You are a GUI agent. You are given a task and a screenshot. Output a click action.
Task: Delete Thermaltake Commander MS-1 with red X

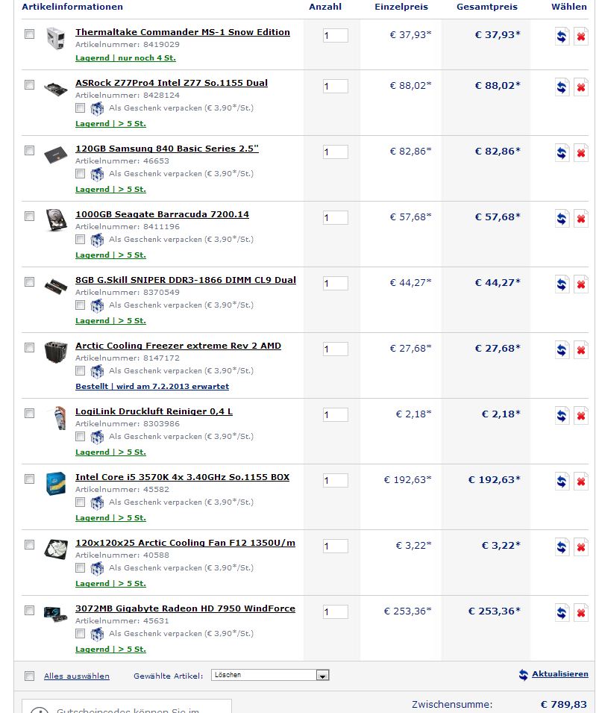point(581,37)
